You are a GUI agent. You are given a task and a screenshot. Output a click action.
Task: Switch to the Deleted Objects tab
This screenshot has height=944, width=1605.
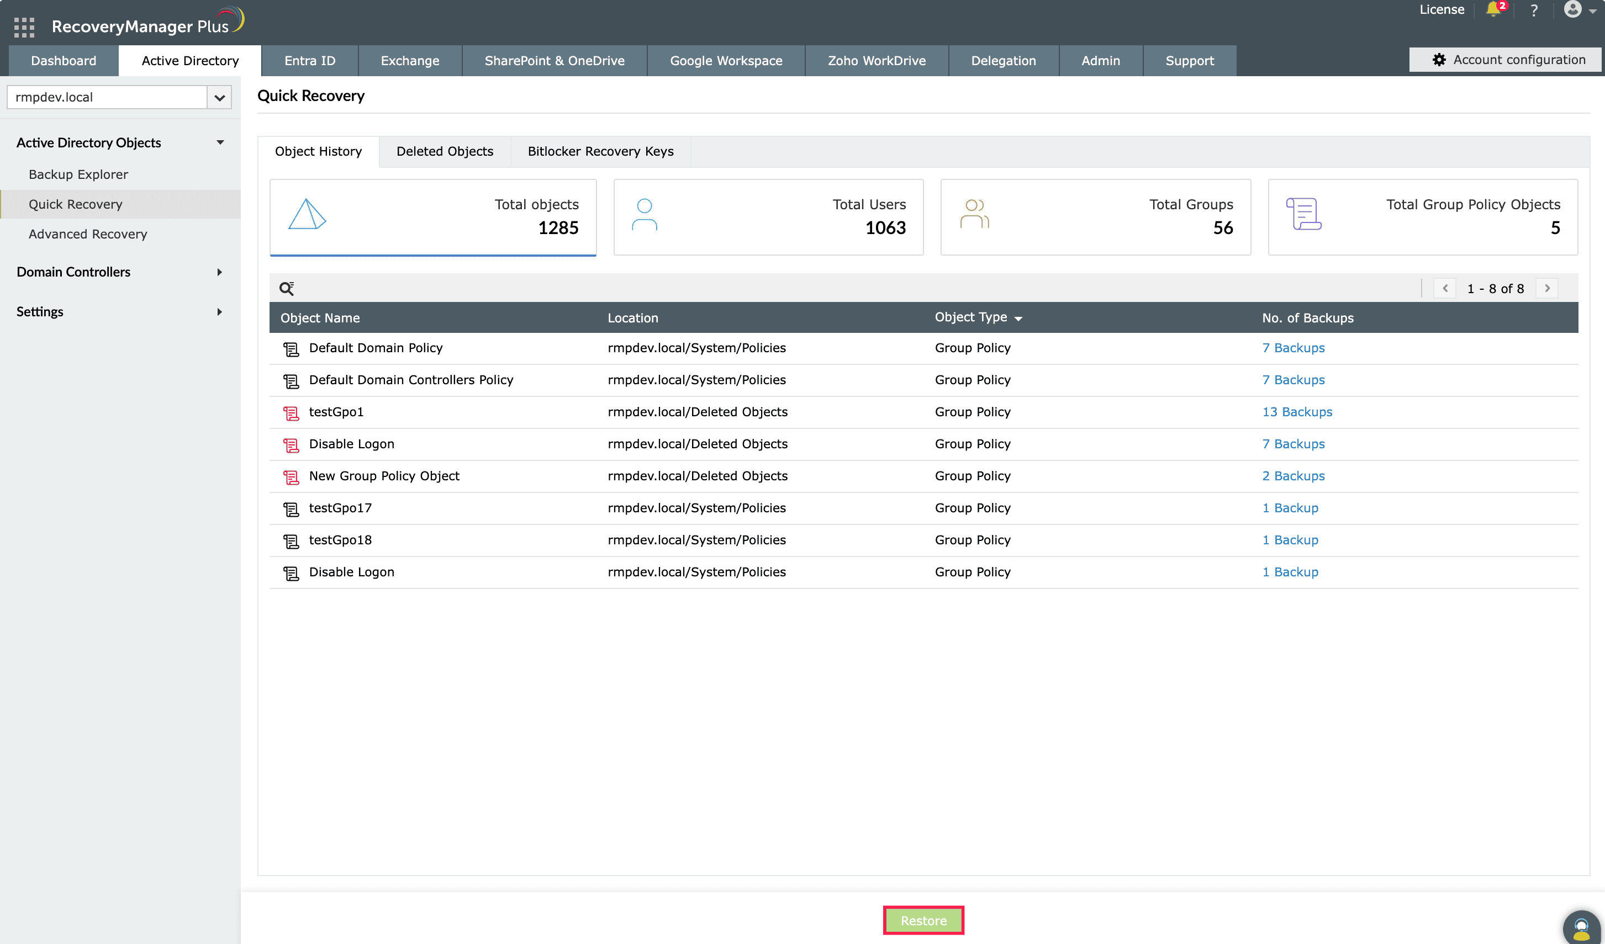click(445, 151)
